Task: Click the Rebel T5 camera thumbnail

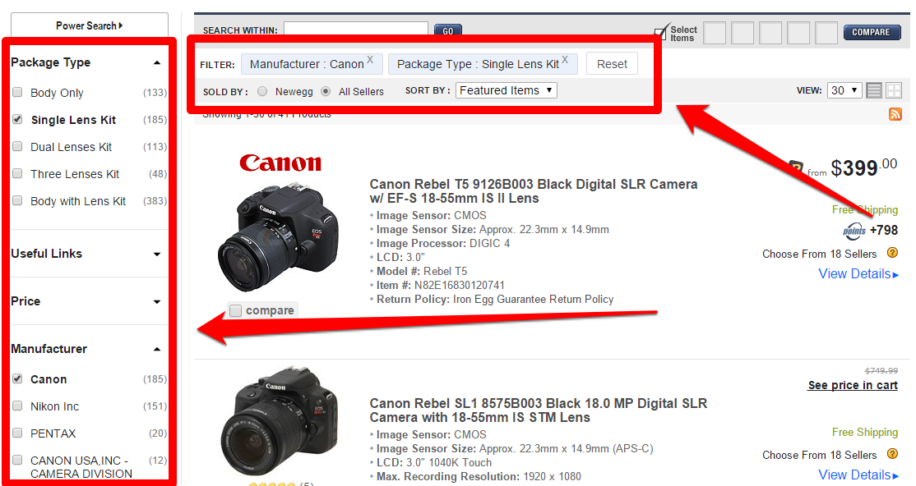Action: tap(279, 236)
